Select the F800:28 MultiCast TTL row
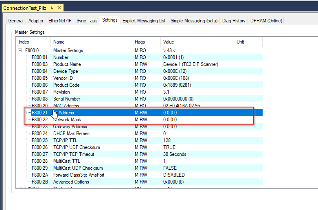318x210 pixels. 139,161
